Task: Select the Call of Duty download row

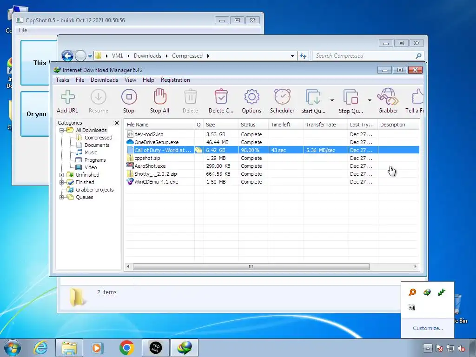Action: pyautogui.click(x=271, y=150)
